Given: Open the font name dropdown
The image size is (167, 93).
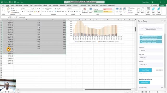Looking at the screenshot, I should tap(32, 9).
